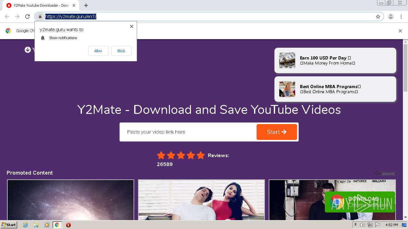Screen dimensions: 408x229
Task: Click the browser forward arrow
Action: (x=17, y=17)
